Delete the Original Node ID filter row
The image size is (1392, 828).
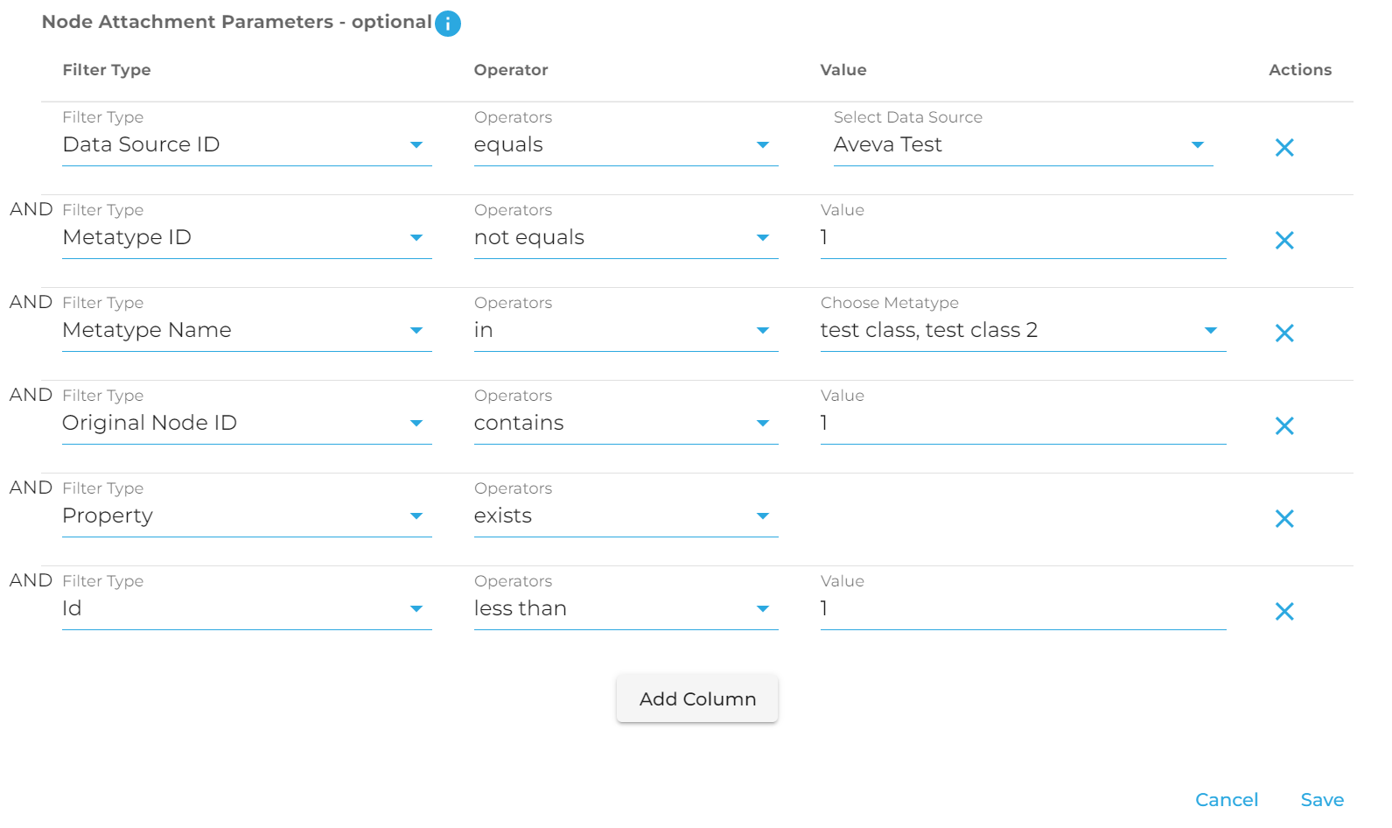1284,426
